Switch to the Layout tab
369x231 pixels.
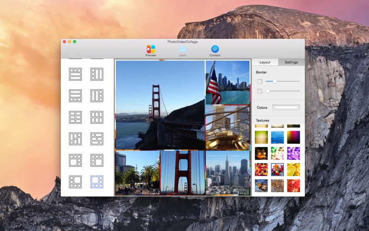click(x=265, y=62)
